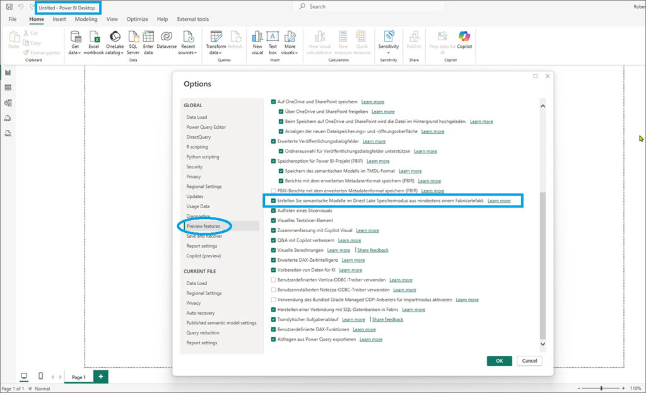Open the SQL Server data source
Screen dimensions: 646x393
point(134,37)
